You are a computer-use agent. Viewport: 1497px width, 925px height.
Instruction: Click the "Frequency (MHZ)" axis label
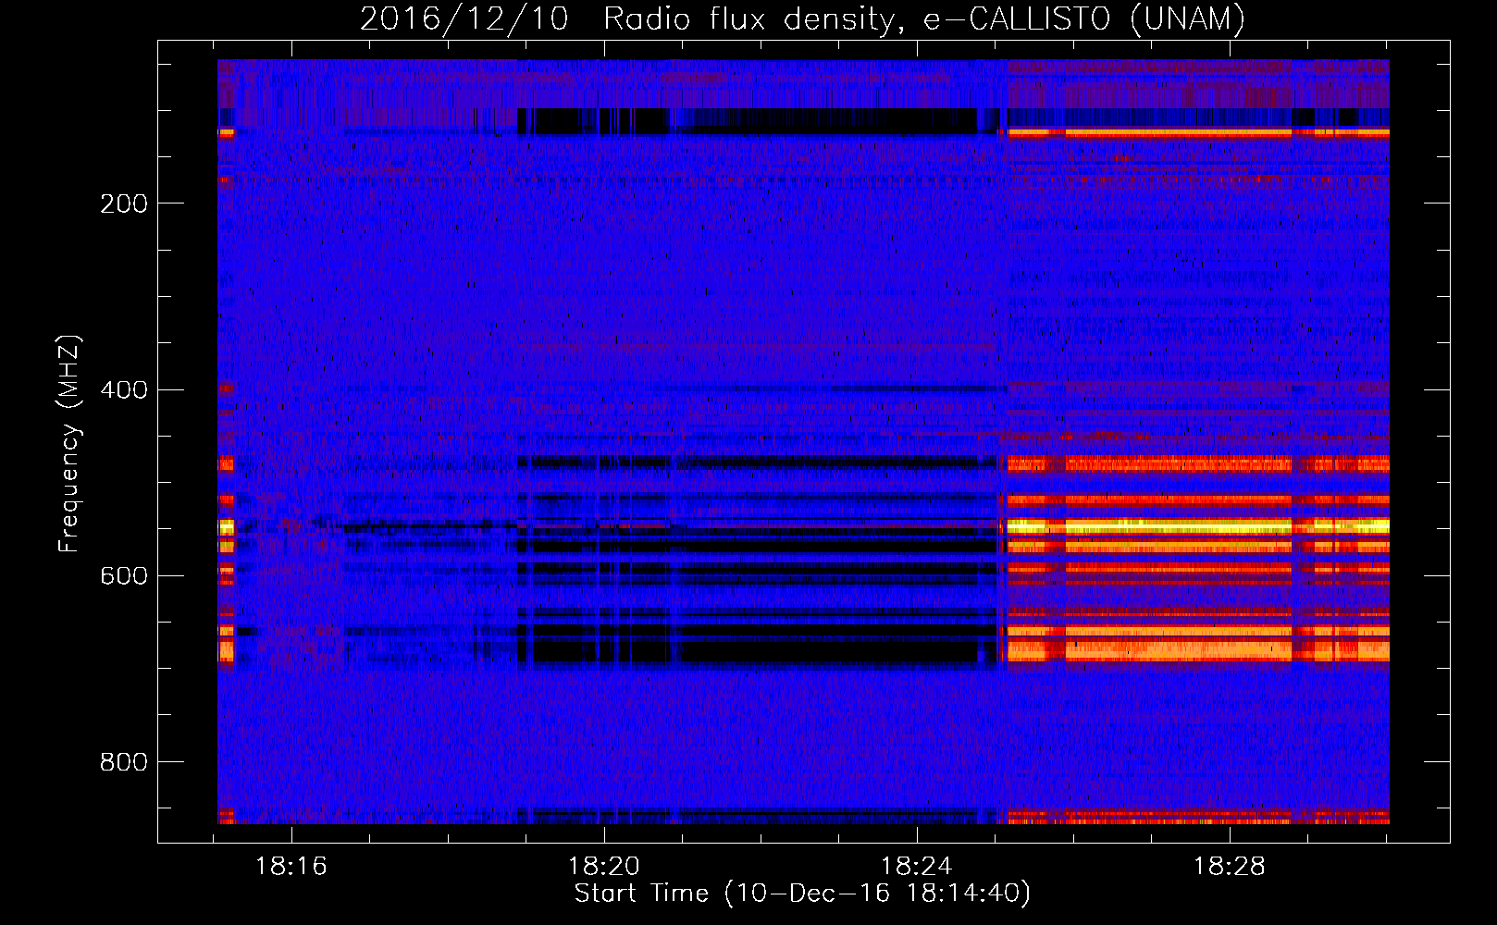coord(69,443)
